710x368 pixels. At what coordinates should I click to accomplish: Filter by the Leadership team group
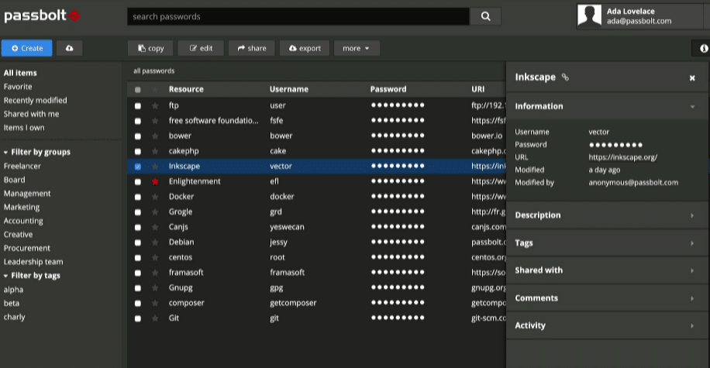(x=33, y=262)
